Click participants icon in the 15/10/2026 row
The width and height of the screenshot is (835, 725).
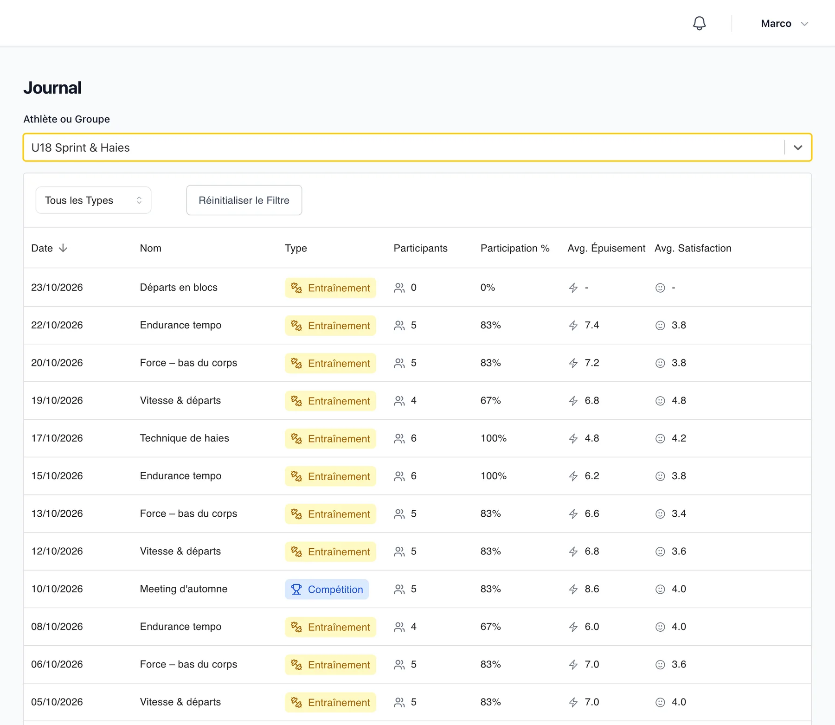(x=399, y=476)
